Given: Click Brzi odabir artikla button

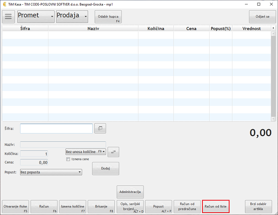Looking at the screenshot, I should (258, 206).
